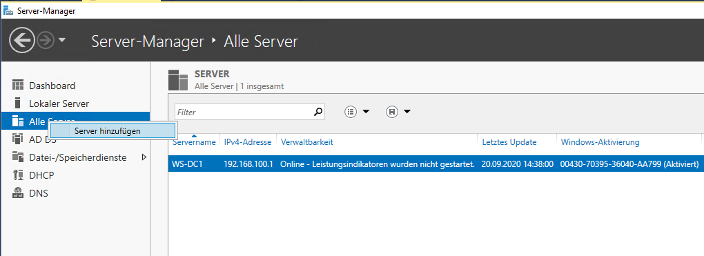Click the 192.168.100.1 IP address cell

[248, 164]
